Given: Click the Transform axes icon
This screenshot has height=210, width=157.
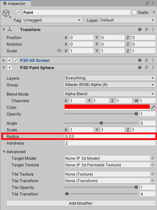Looking at the screenshot, I should tap(10, 29).
